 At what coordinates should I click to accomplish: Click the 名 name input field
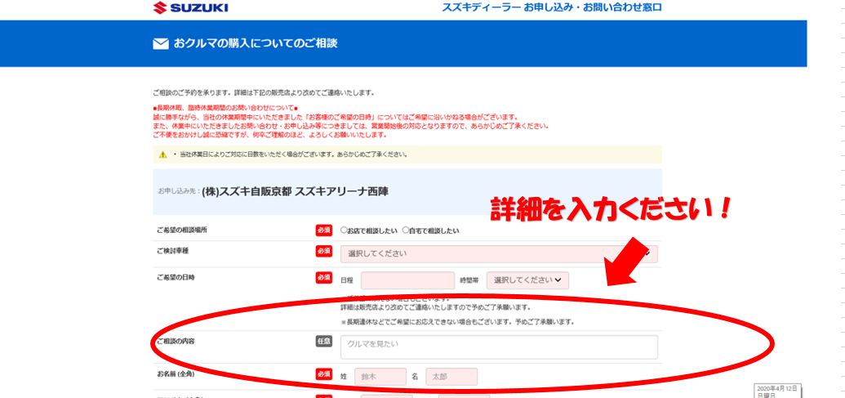(x=451, y=377)
